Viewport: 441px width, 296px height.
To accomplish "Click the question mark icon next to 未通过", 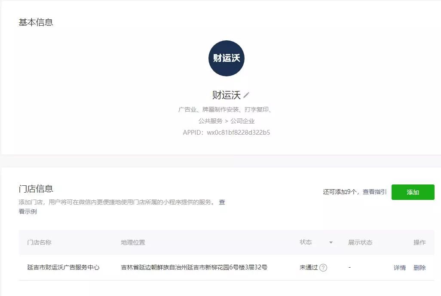I will (x=323, y=268).
